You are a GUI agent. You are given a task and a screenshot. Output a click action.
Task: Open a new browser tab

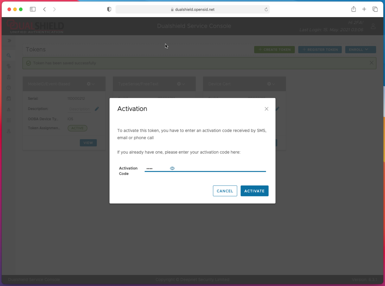(364, 9)
